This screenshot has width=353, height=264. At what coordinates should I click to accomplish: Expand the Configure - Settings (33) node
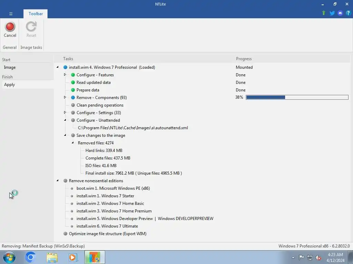tap(65, 112)
